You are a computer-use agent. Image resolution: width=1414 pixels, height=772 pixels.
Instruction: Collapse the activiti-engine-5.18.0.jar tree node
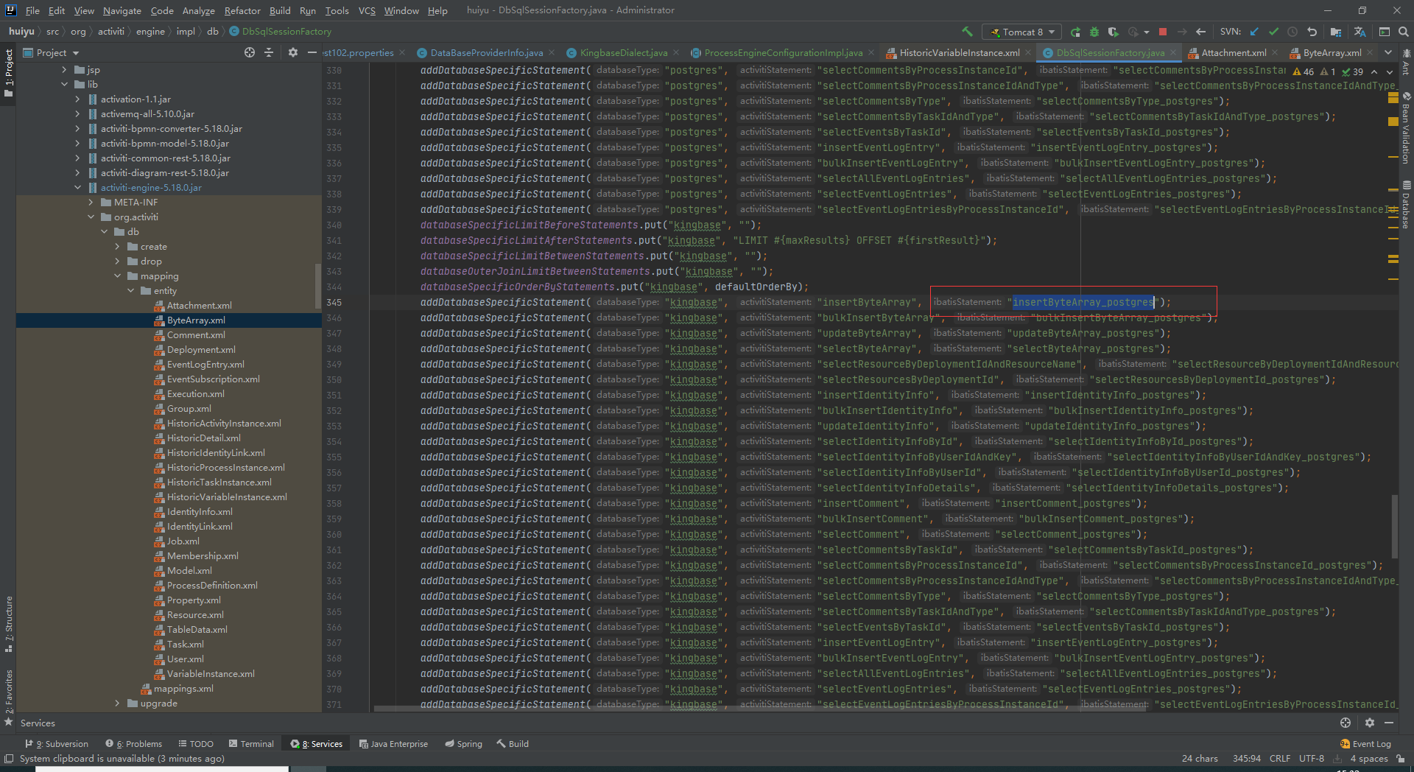77,187
